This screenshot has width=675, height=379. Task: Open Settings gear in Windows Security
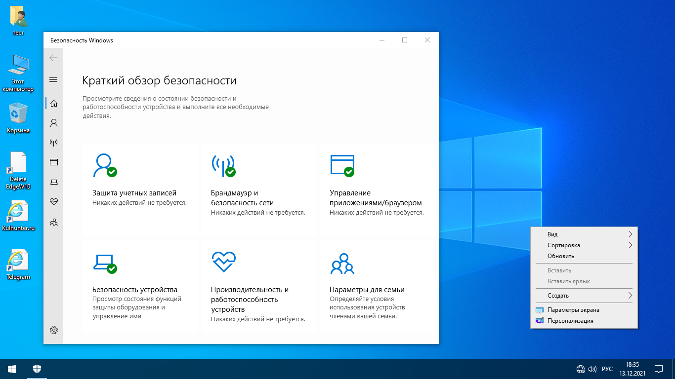pos(54,330)
